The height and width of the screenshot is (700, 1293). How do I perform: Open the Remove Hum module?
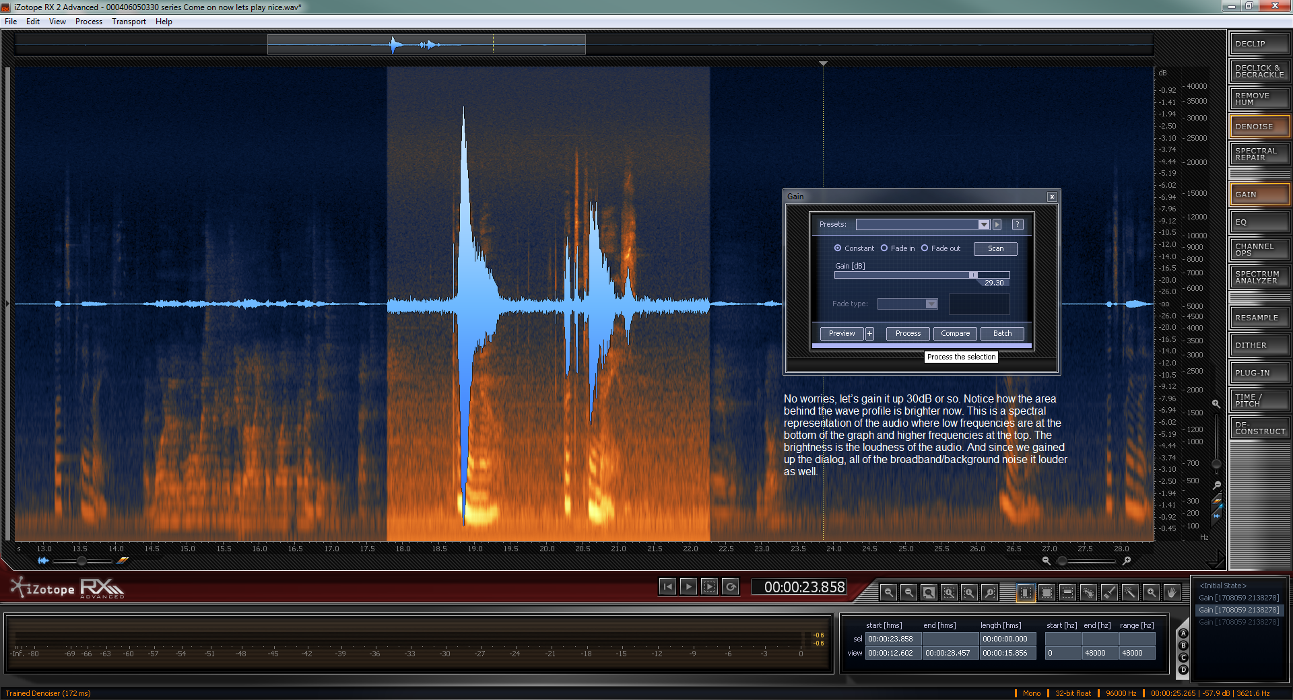1259,99
